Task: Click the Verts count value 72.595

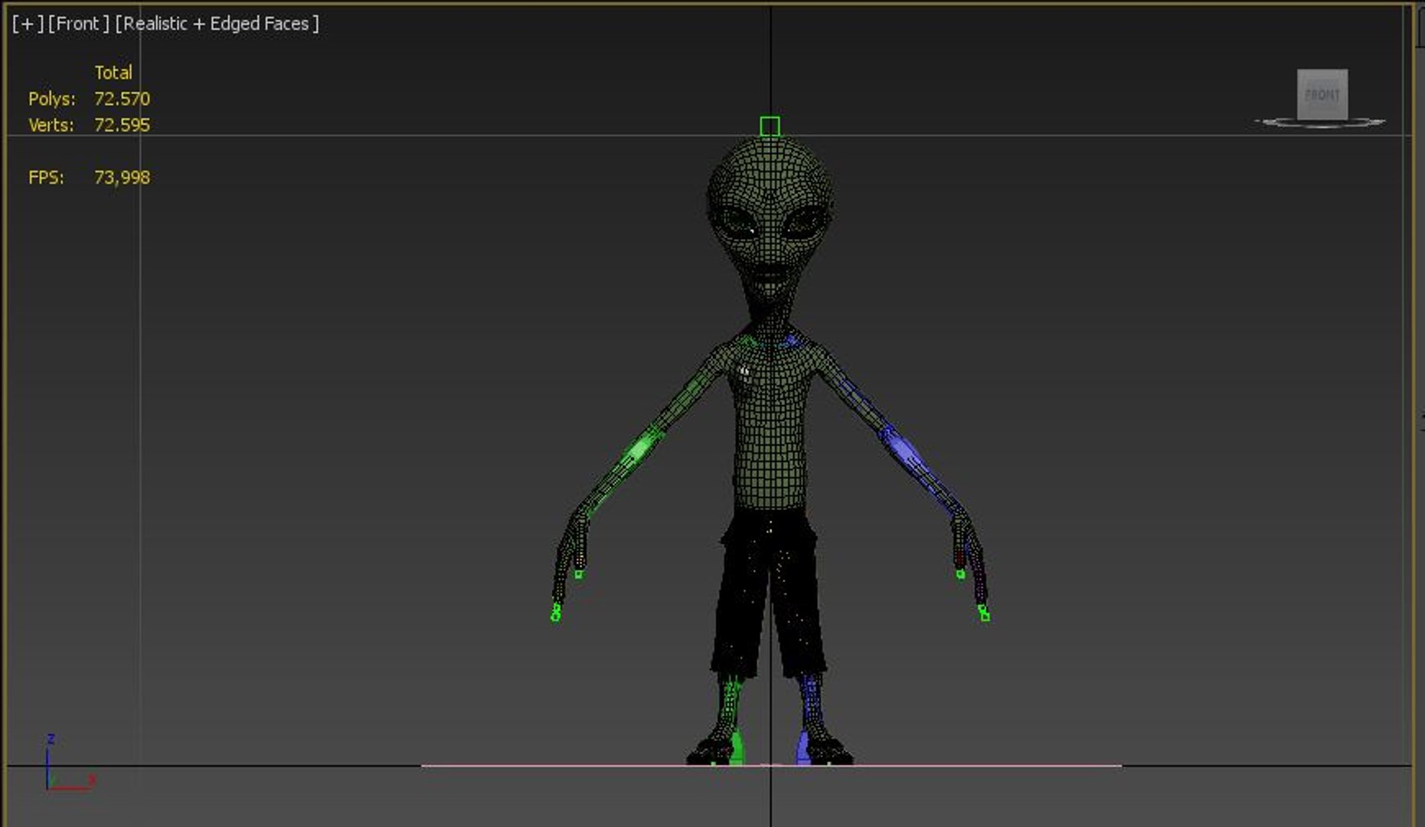Action: [122, 125]
